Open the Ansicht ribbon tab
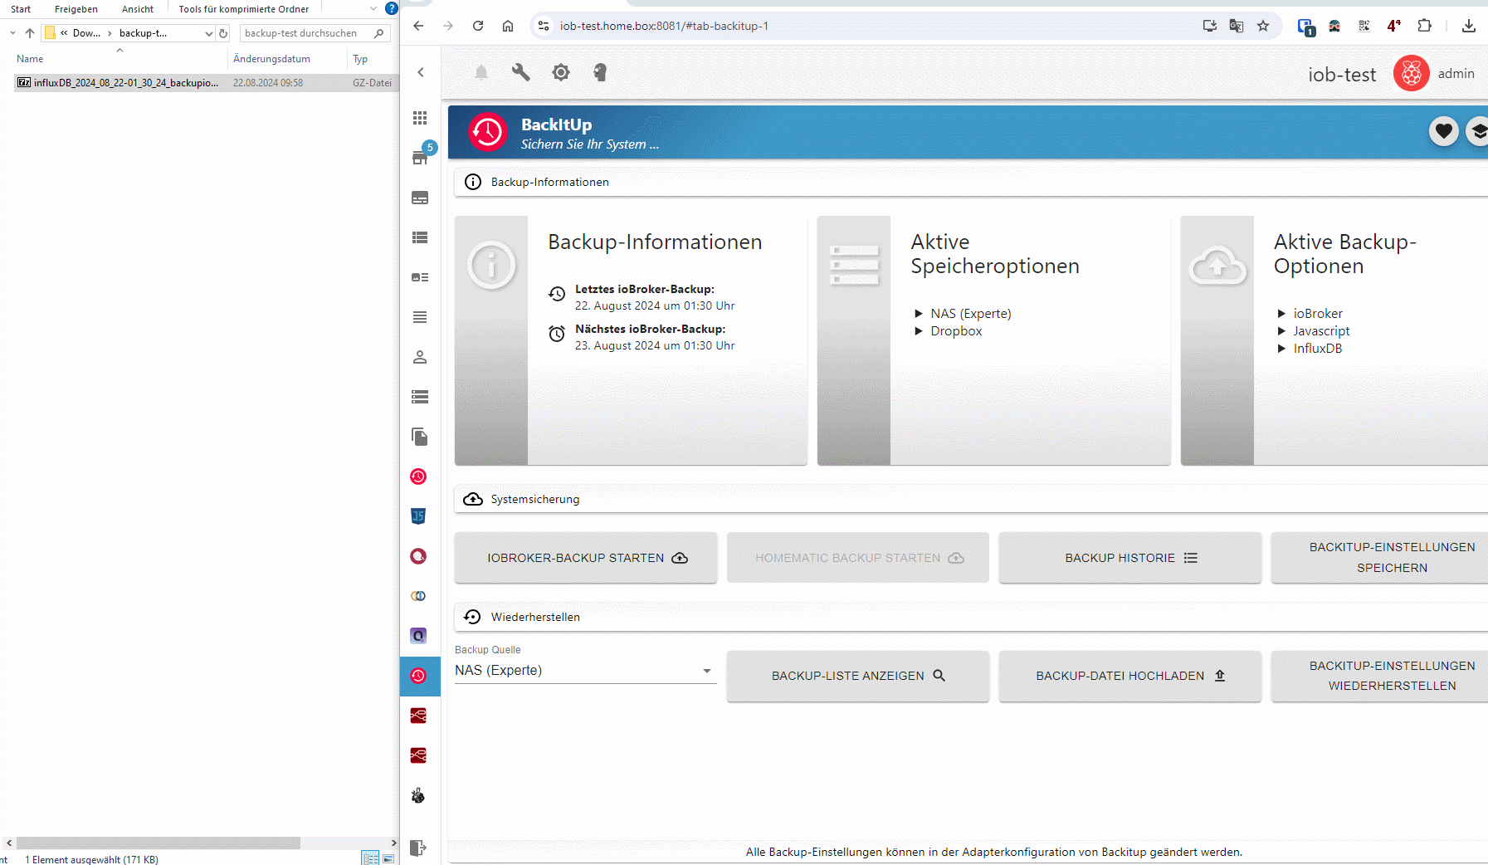 point(138,9)
